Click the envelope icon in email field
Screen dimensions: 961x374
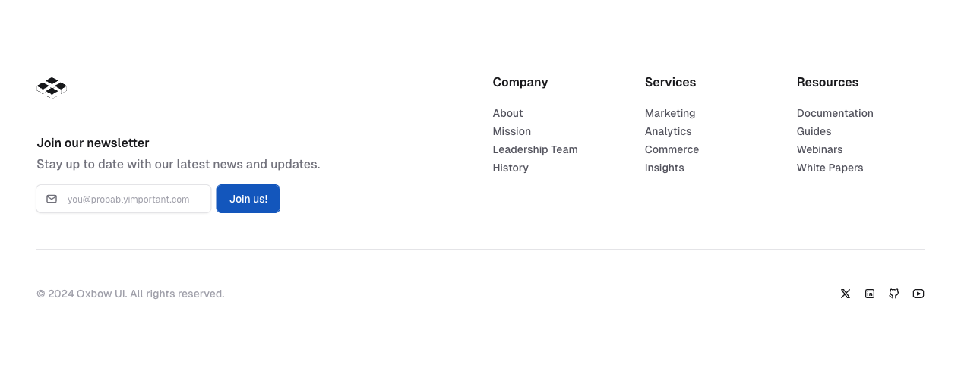[52, 199]
